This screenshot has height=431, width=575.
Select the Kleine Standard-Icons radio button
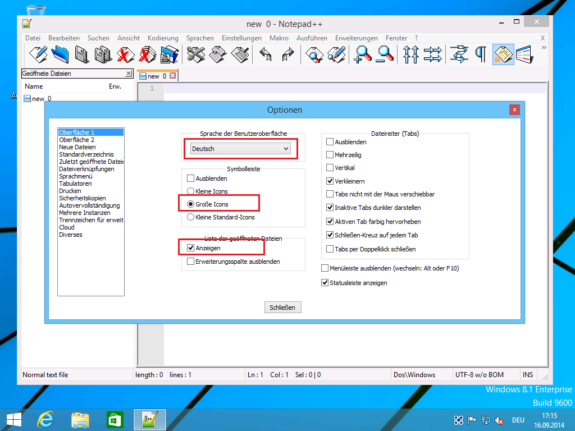click(x=191, y=217)
